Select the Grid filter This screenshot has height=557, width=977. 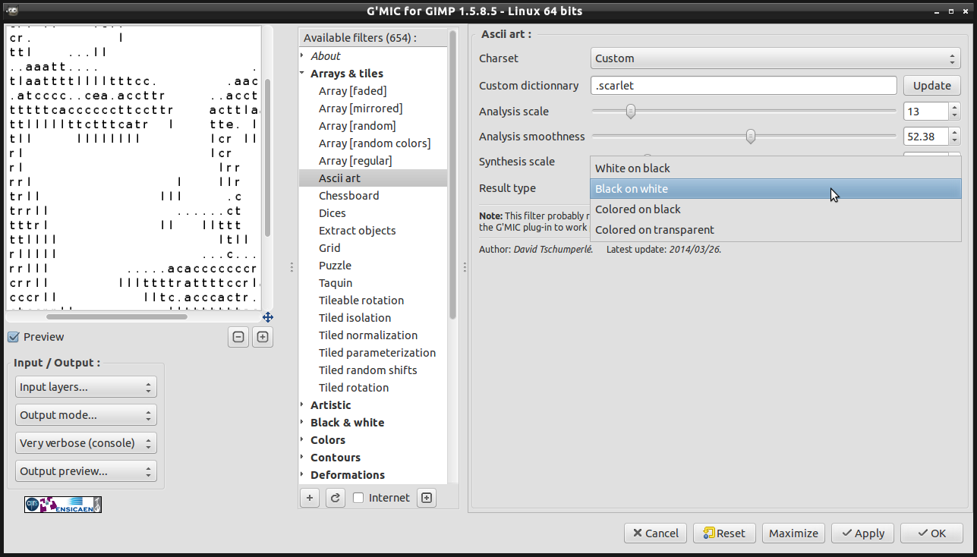pos(329,248)
